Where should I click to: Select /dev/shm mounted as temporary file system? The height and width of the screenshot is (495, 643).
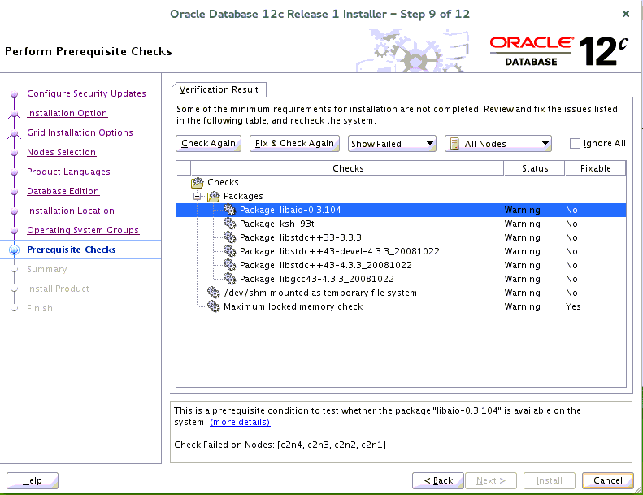401,293
